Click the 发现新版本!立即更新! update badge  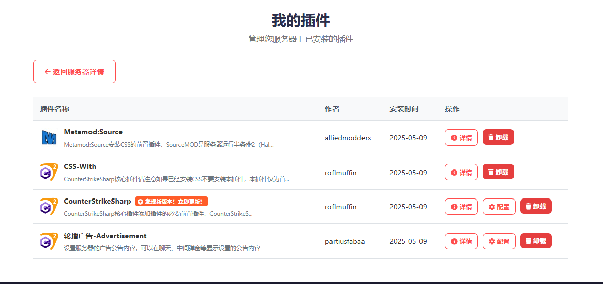(x=171, y=201)
